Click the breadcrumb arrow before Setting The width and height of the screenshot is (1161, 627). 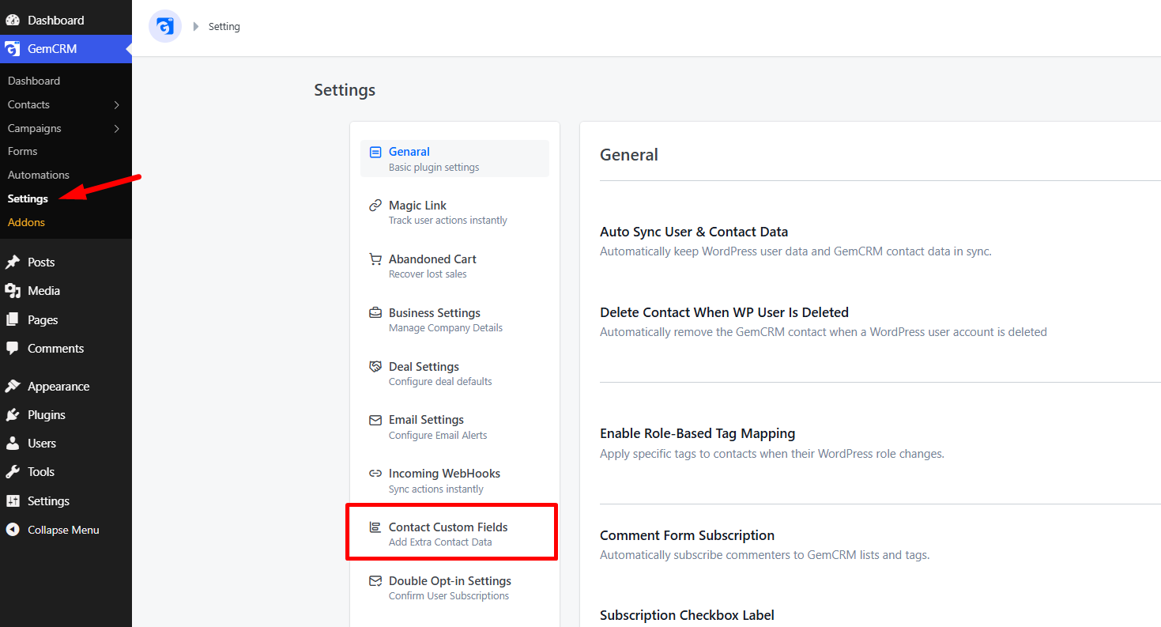pyautogui.click(x=196, y=27)
